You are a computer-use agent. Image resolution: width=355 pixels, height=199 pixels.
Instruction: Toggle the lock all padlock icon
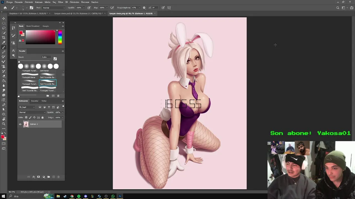42,117
